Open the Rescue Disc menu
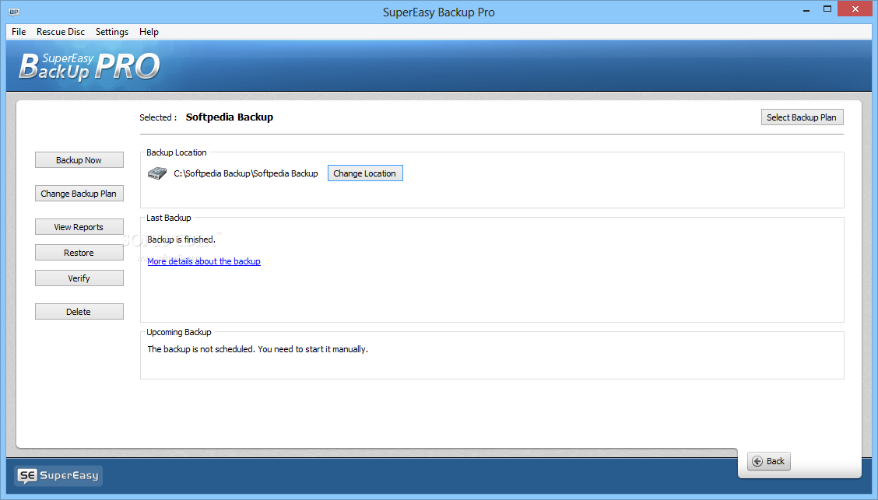This screenshot has width=878, height=500. point(61,32)
